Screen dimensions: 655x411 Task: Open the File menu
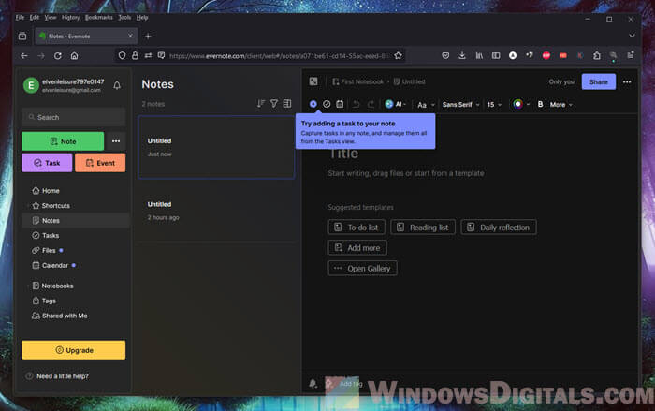pyautogui.click(x=20, y=18)
